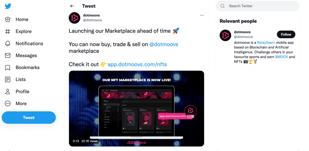Go back using the arrow
This screenshot has width=309, height=151.
click(72, 6)
